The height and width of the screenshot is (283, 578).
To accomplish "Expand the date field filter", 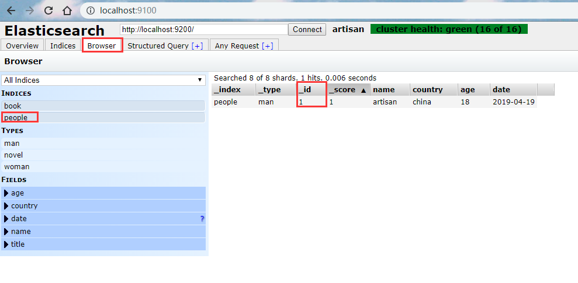I will pos(103,219).
